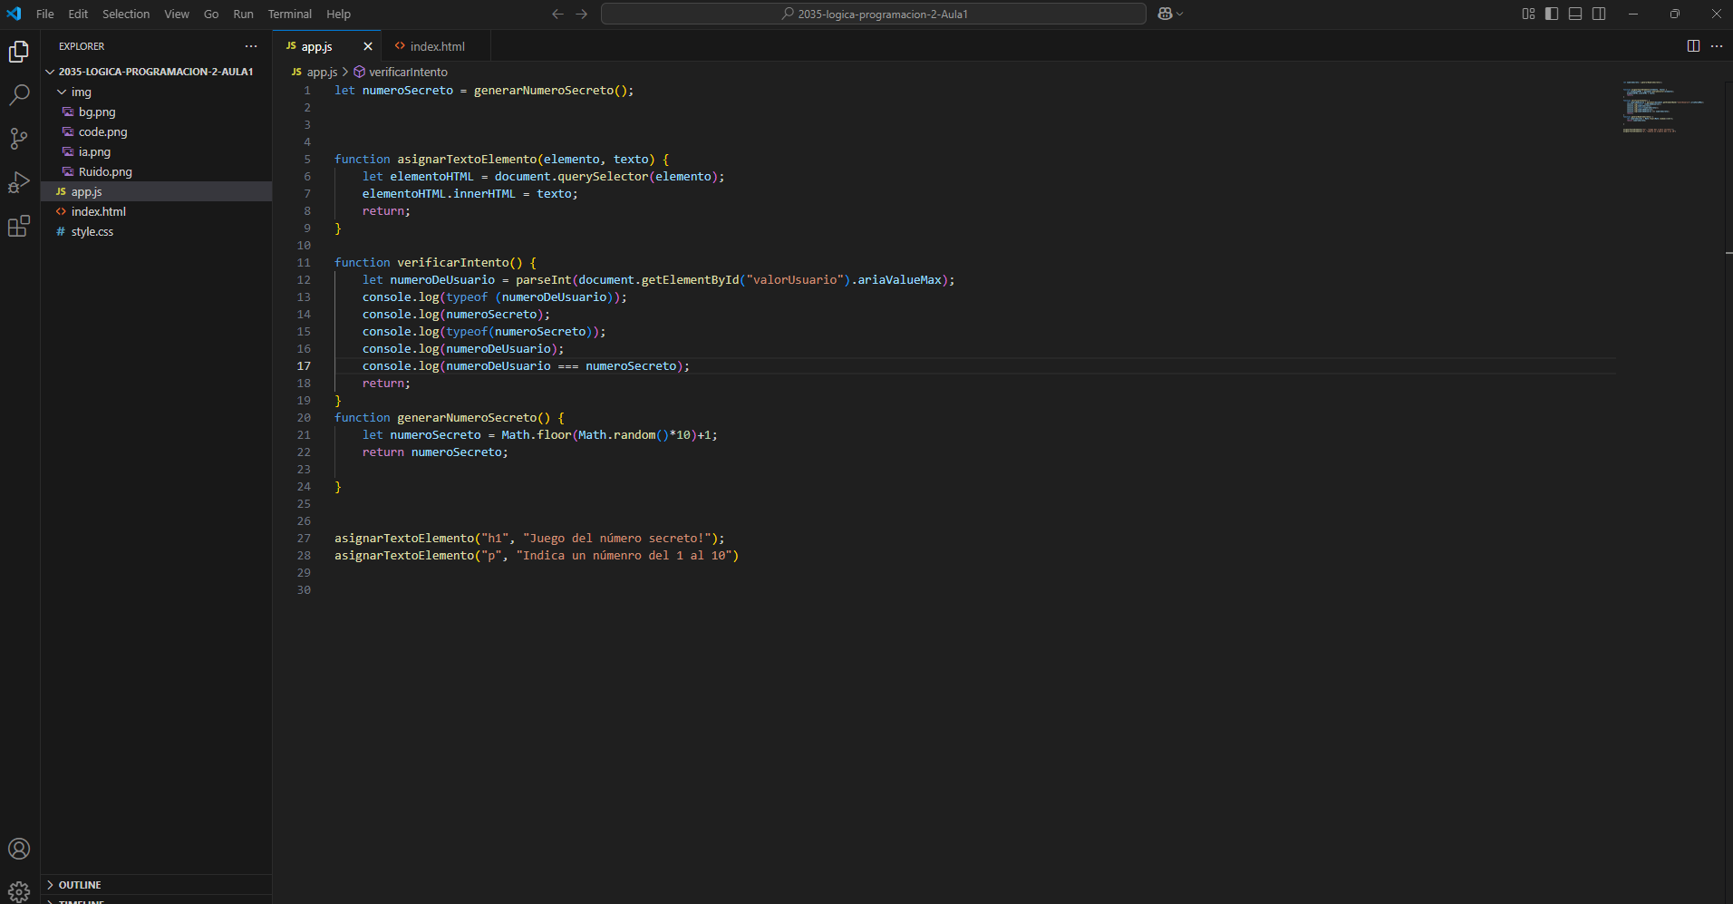Open the Source Control view

tap(19, 139)
